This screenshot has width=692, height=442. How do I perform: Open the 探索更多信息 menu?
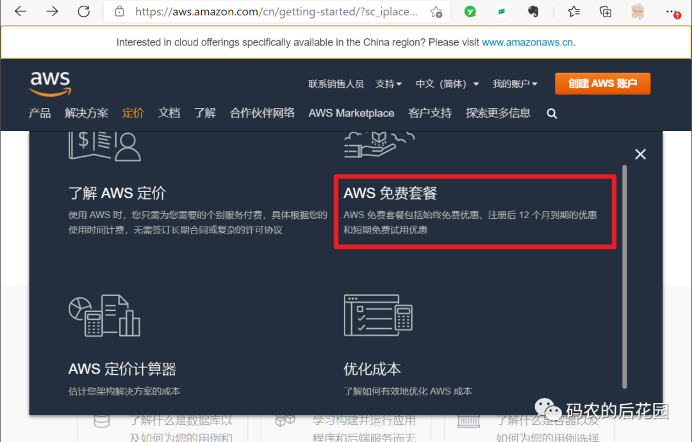click(x=498, y=113)
